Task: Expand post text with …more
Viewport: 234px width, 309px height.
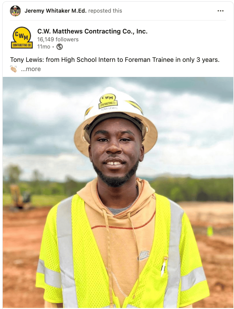Action: click(x=31, y=69)
